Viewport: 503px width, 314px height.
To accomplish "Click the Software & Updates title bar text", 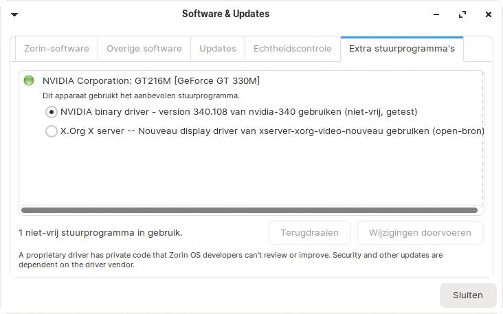I will tap(225, 14).
